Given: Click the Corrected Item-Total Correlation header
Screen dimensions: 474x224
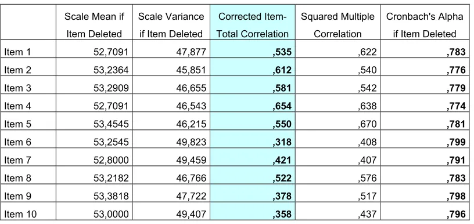Looking at the screenshot, I should pyautogui.click(x=253, y=25).
